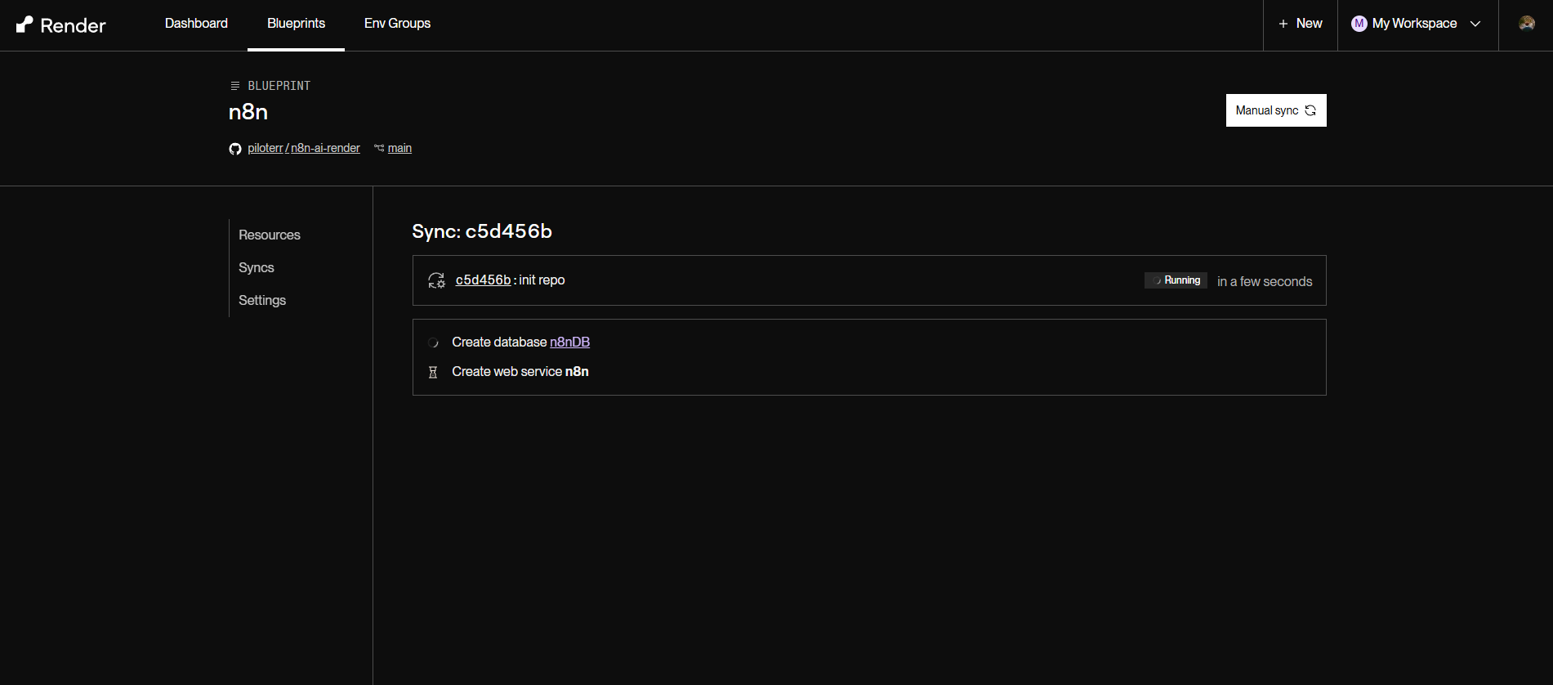1553x685 pixels.
Task: Click the sync status icon beside c5d456b
Action: 436,280
